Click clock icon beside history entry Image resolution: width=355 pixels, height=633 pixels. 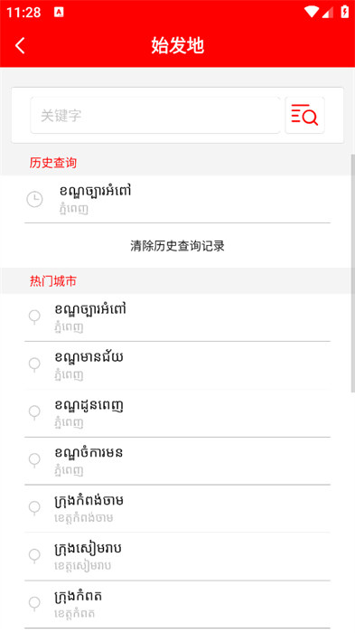click(x=34, y=199)
